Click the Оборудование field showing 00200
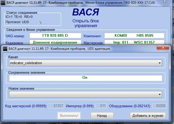Image resolution: width=174 pixels, height=124 pixels. 160,106
